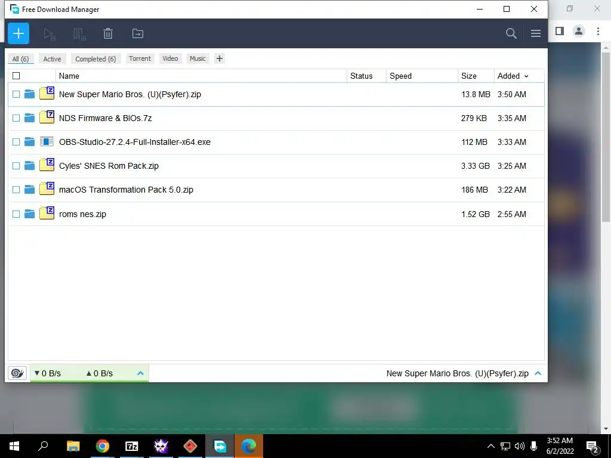Toggle snail mode speed limiter
The width and height of the screenshot is (611, 458).
tap(17, 373)
